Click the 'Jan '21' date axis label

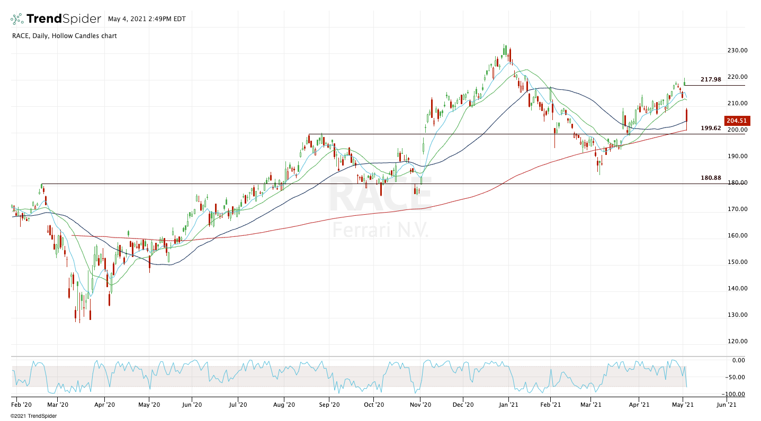click(509, 405)
